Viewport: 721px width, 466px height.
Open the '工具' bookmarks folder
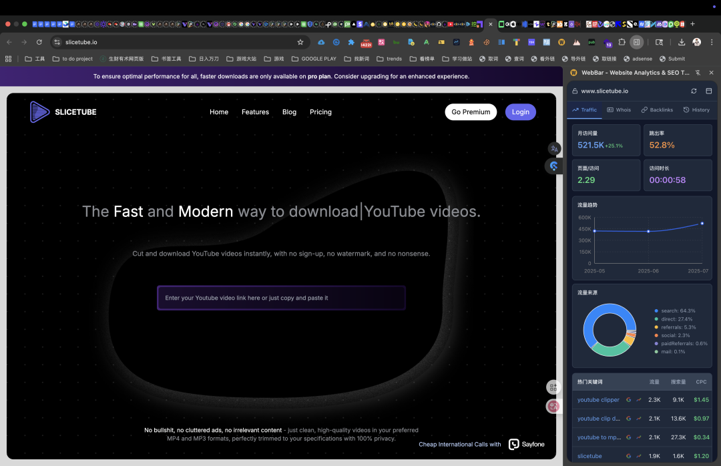[35, 59]
